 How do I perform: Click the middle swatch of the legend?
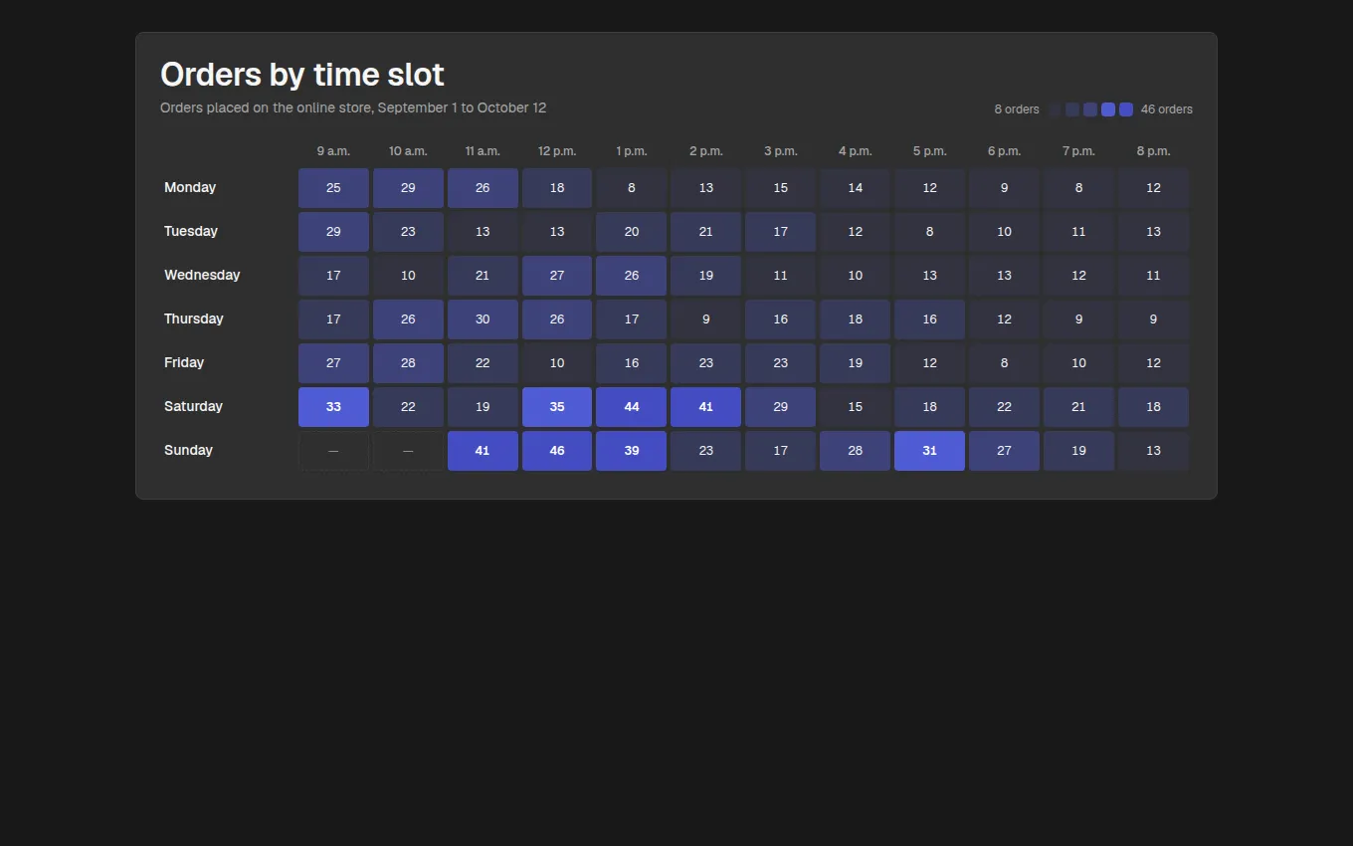click(x=1090, y=109)
